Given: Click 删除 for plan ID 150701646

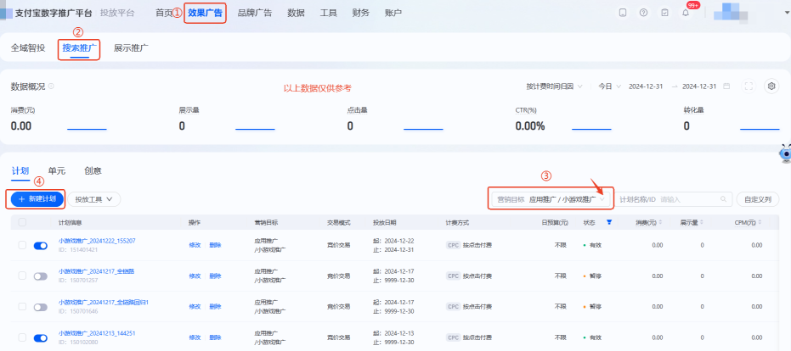Looking at the screenshot, I should (216, 307).
